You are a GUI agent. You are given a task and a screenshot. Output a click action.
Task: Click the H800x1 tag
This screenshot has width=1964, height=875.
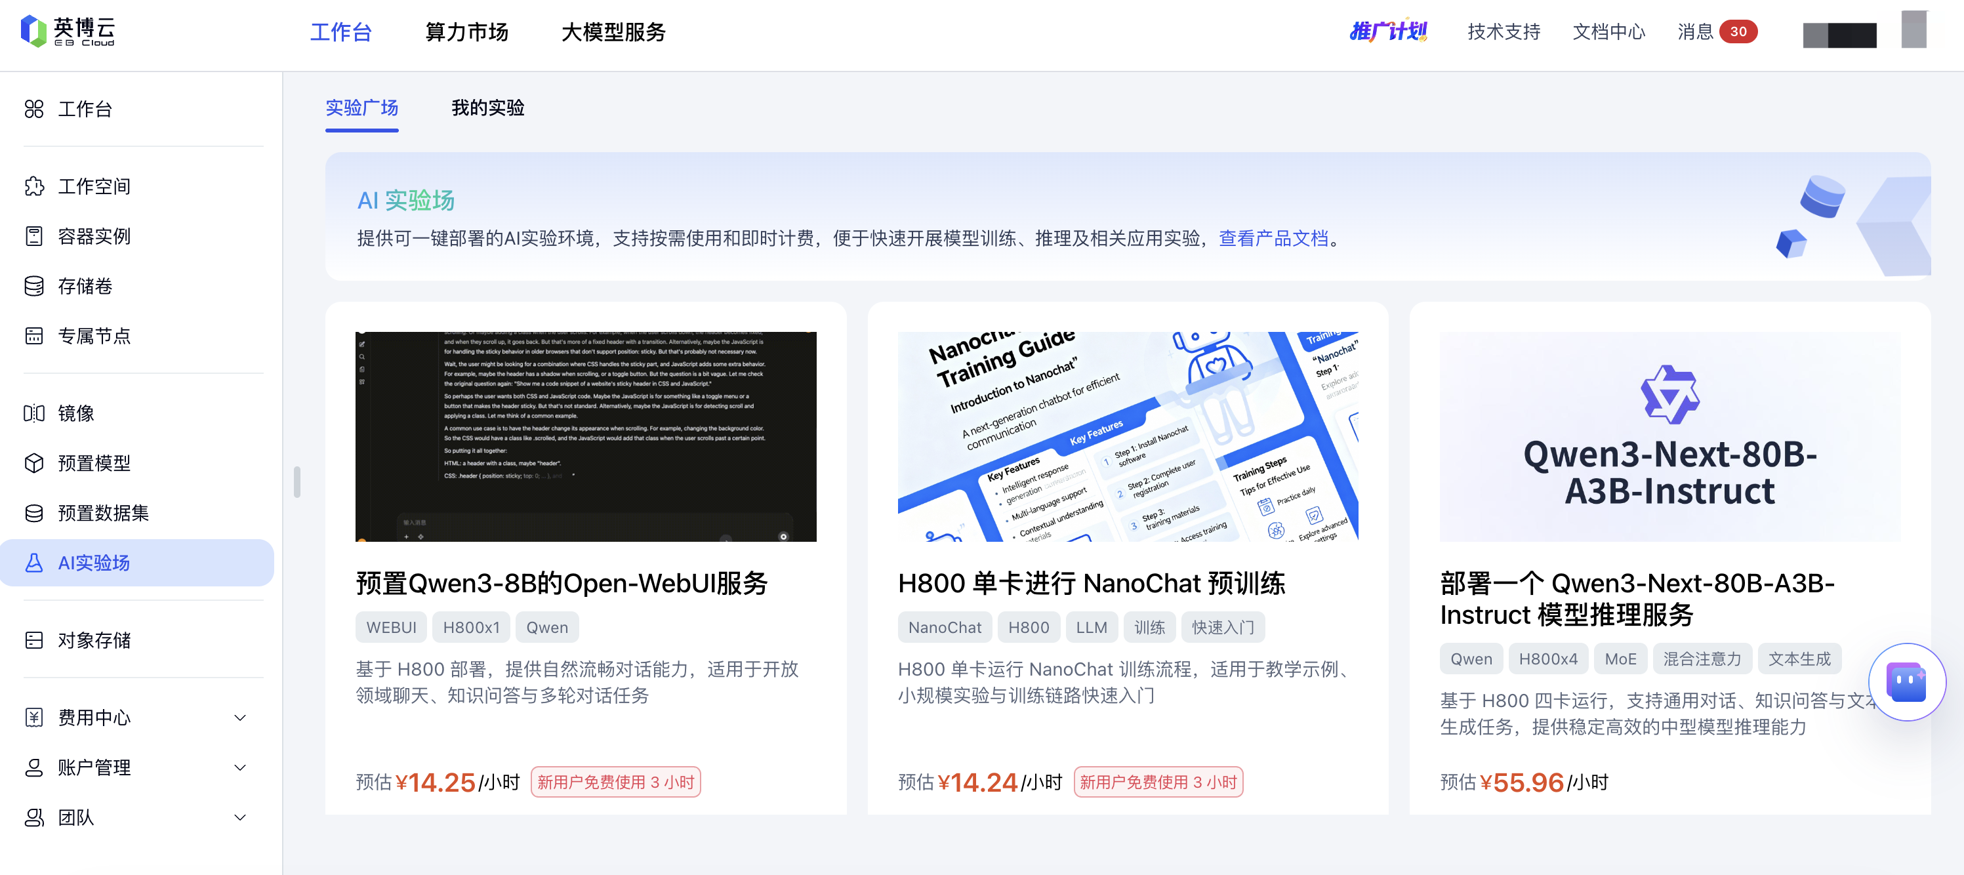point(471,627)
